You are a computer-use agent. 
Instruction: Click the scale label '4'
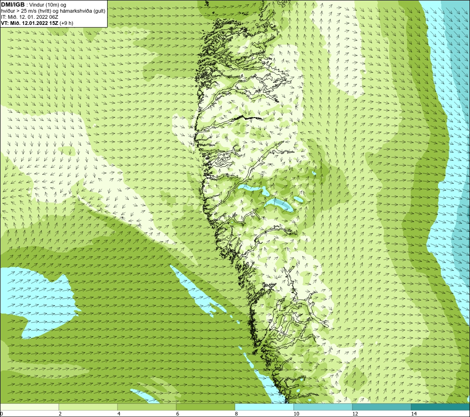pyautogui.click(x=119, y=414)
